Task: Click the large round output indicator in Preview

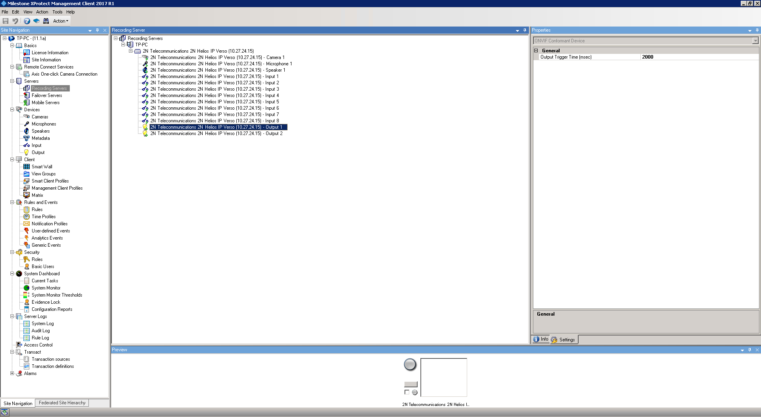Action: [x=410, y=364]
